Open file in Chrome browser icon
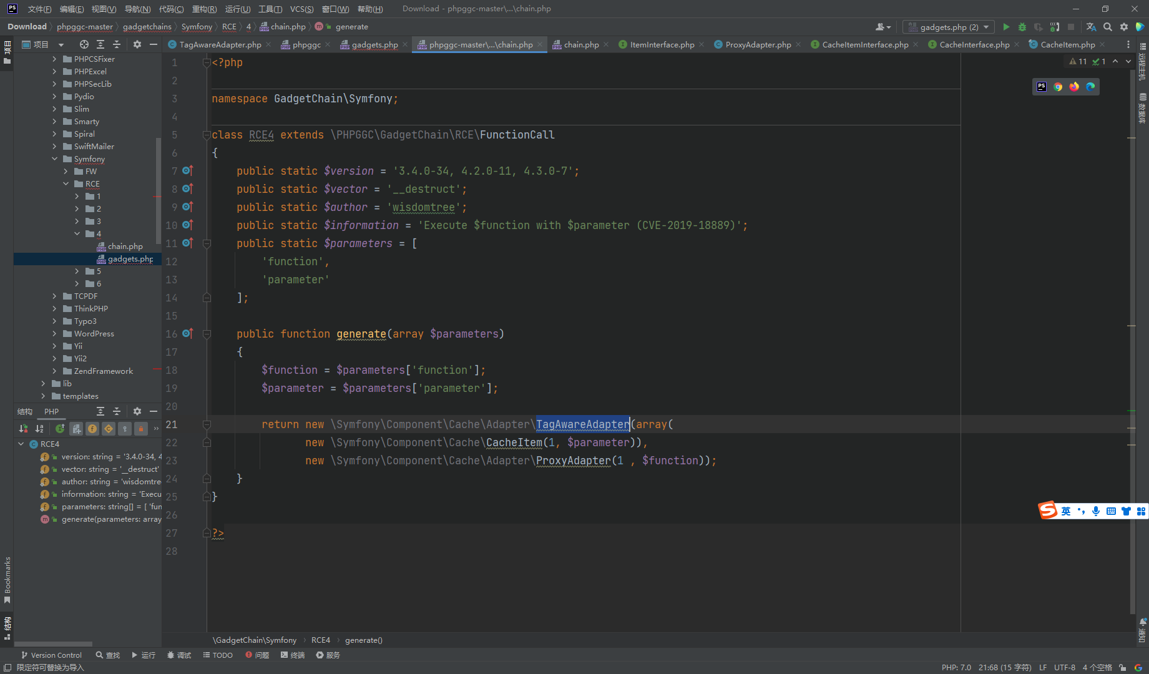Viewport: 1149px width, 674px height. click(1058, 87)
